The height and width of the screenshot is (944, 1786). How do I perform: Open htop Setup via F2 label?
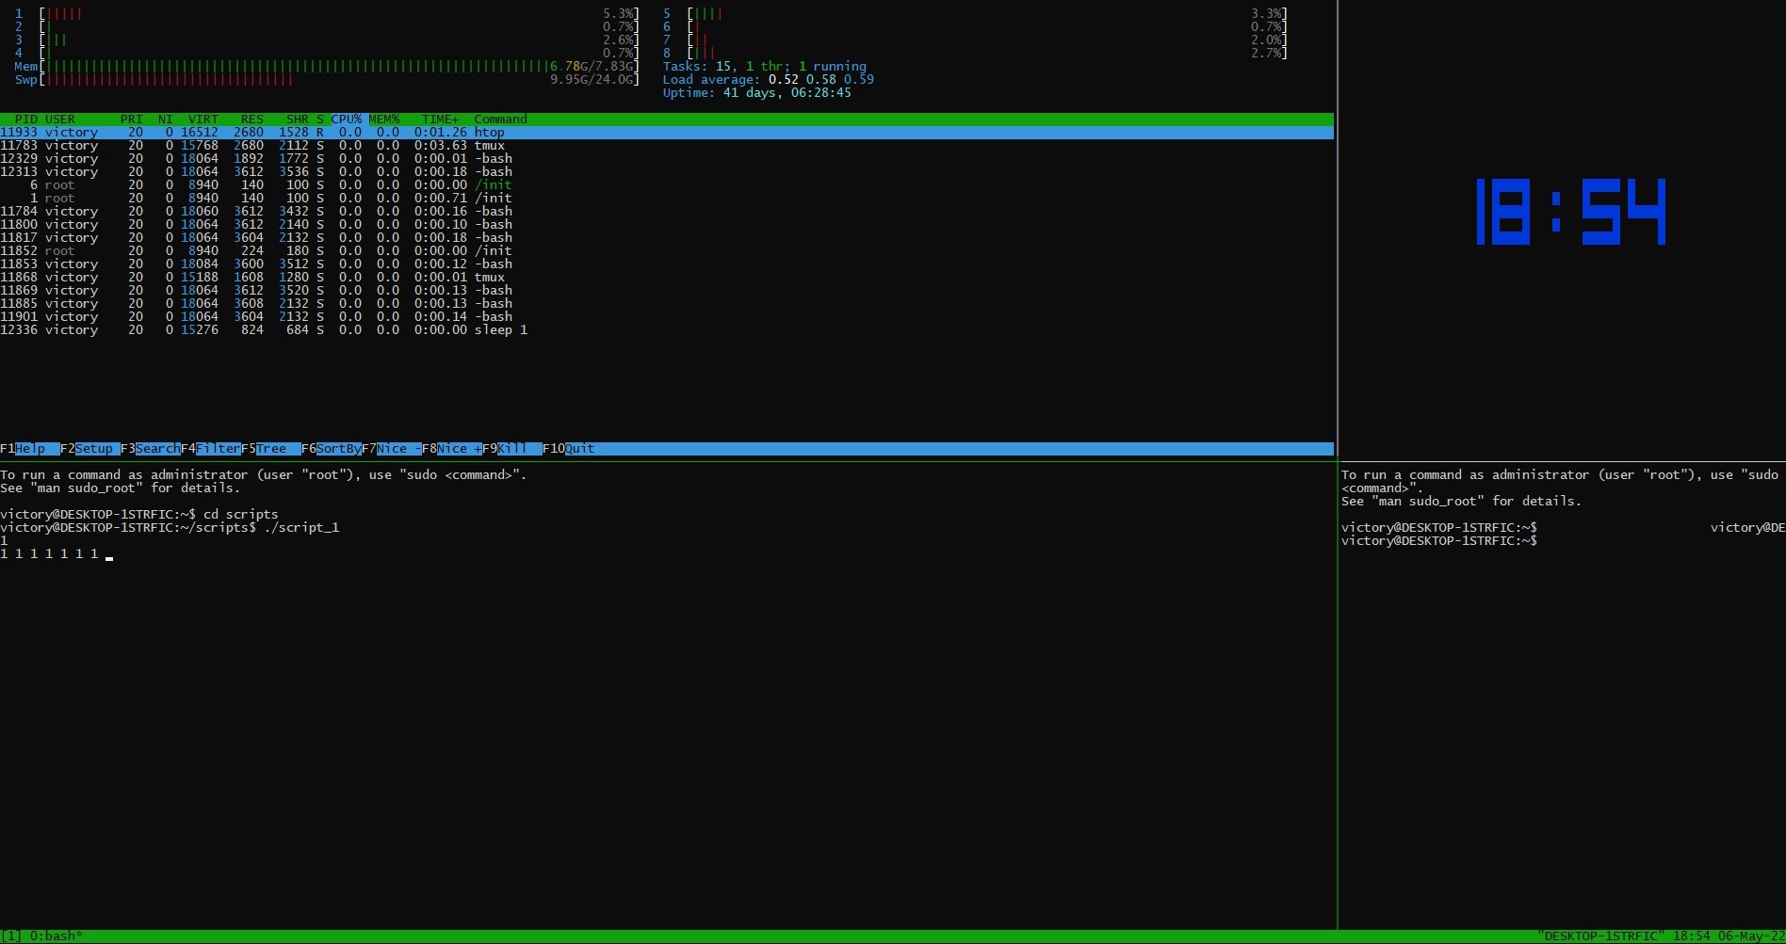pyautogui.click(x=93, y=449)
